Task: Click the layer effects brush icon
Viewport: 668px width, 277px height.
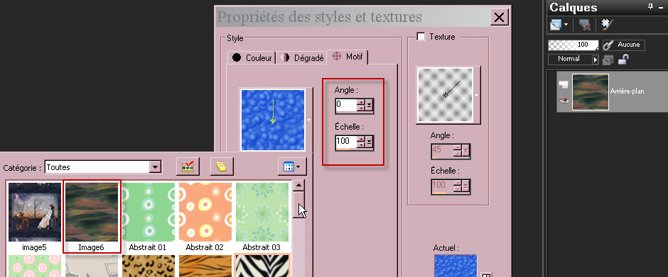Action: [x=607, y=25]
